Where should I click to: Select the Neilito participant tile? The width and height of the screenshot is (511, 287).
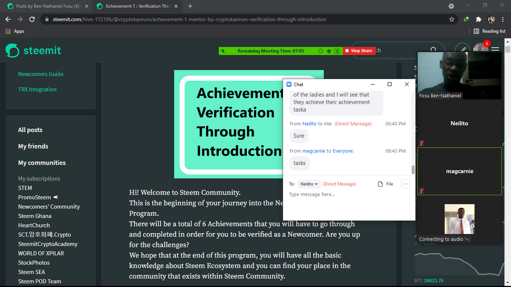[x=460, y=123]
